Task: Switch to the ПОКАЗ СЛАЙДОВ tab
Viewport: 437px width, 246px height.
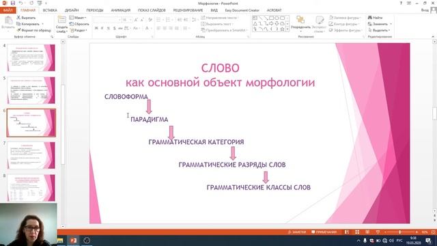Action: pyautogui.click(x=152, y=10)
